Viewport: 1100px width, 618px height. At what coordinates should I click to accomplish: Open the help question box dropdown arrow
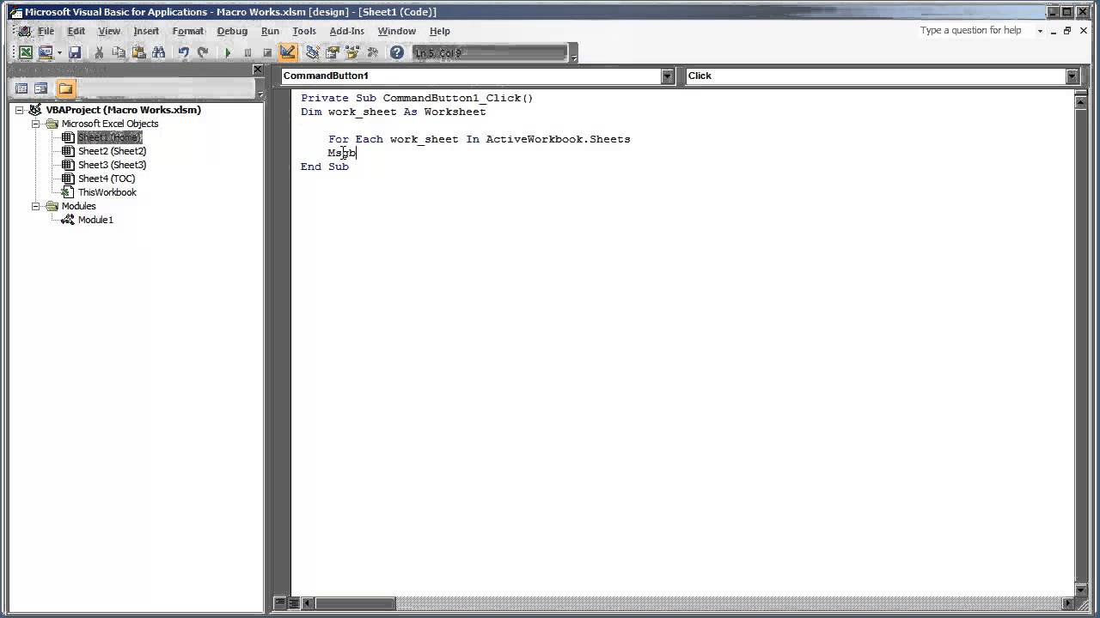pos(1040,31)
